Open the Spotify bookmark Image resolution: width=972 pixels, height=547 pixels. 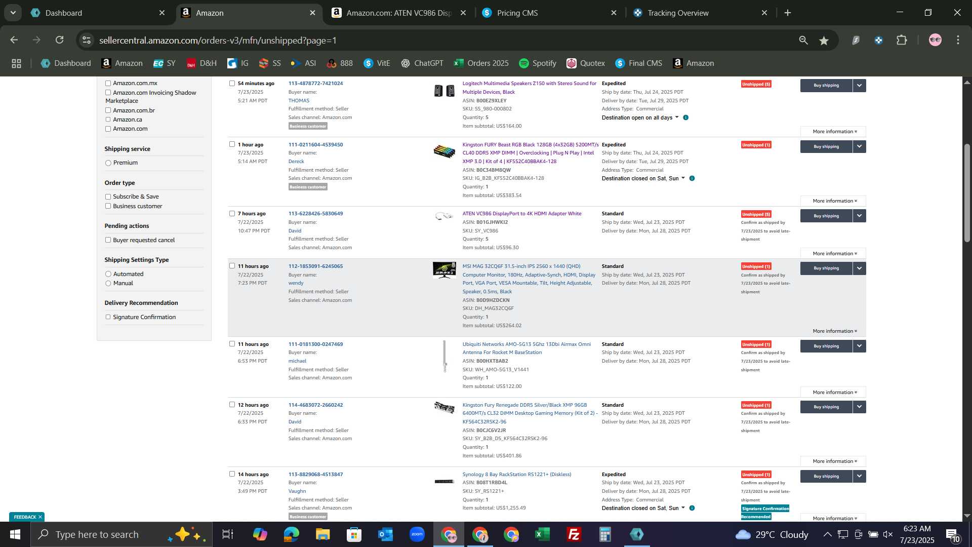pyautogui.click(x=538, y=63)
